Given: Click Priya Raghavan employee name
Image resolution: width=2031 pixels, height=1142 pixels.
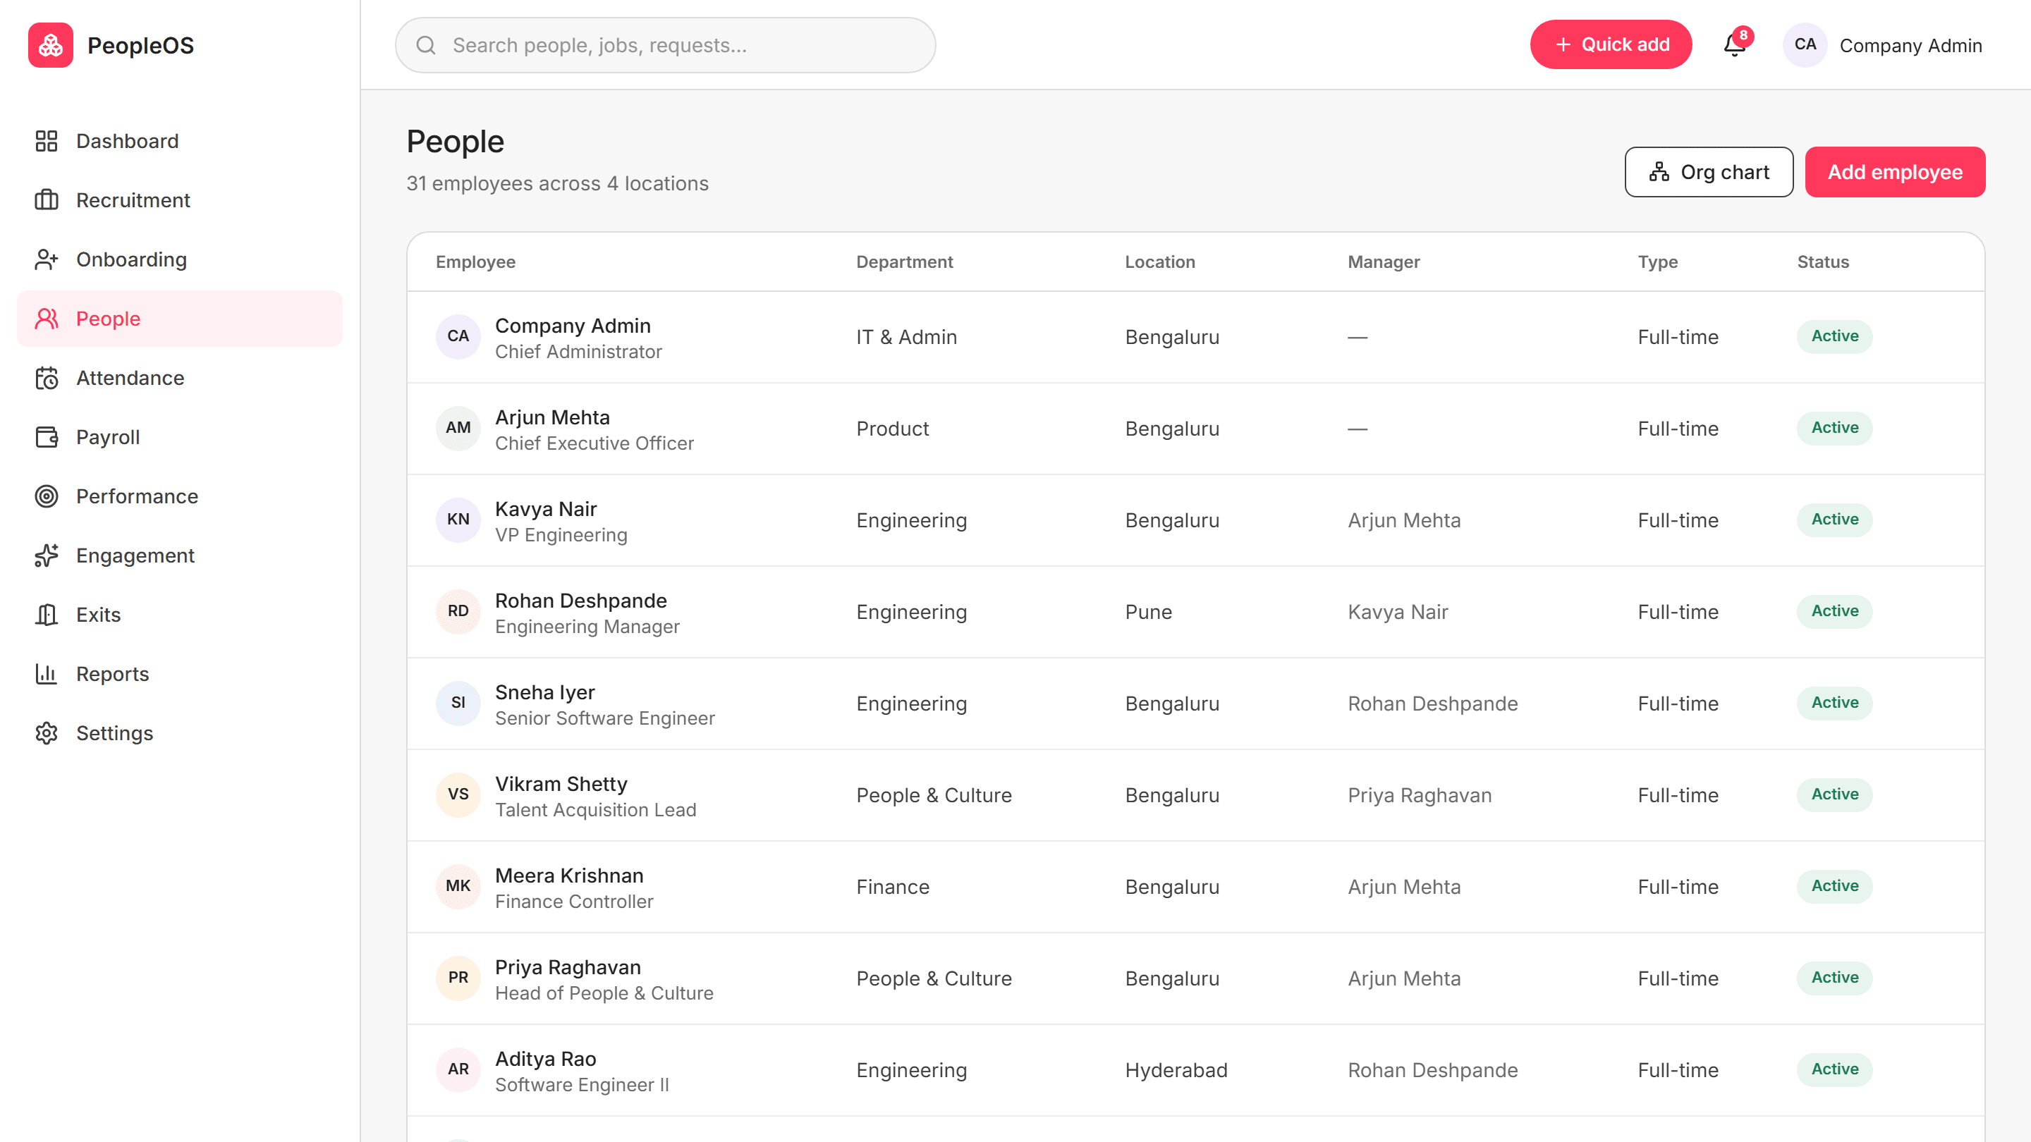Looking at the screenshot, I should click(x=568, y=967).
